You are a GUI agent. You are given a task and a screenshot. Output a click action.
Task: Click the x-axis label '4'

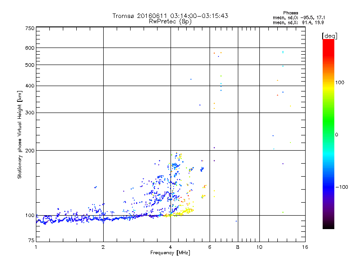[x=171, y=247]
